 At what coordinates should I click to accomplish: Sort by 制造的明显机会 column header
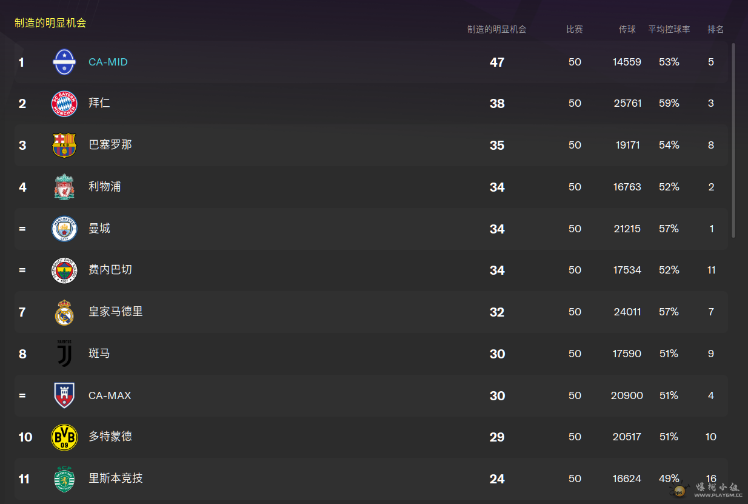click(x=496, y=29)
